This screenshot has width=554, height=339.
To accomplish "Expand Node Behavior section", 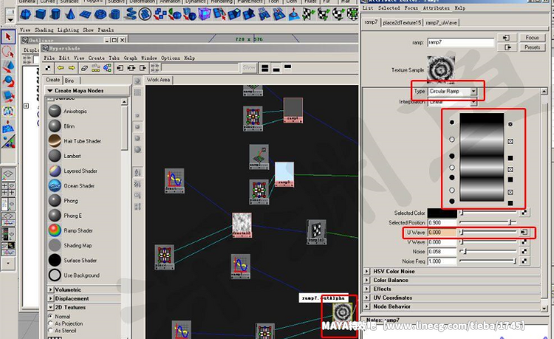I will click(x=366, y=307).
